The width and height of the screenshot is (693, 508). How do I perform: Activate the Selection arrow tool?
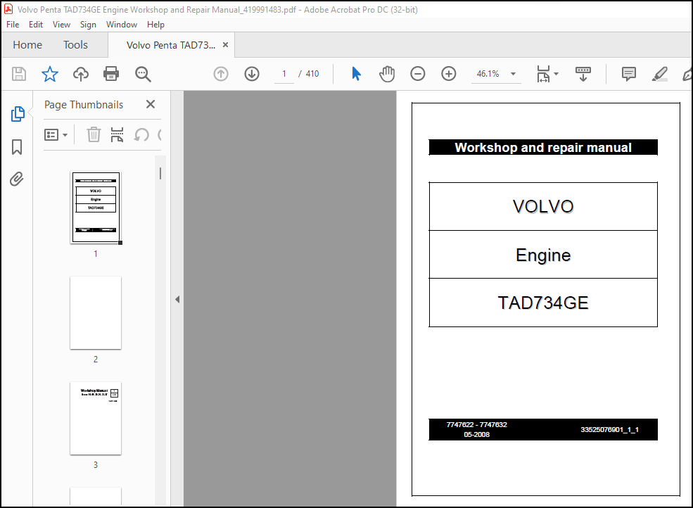click(356, 74)
